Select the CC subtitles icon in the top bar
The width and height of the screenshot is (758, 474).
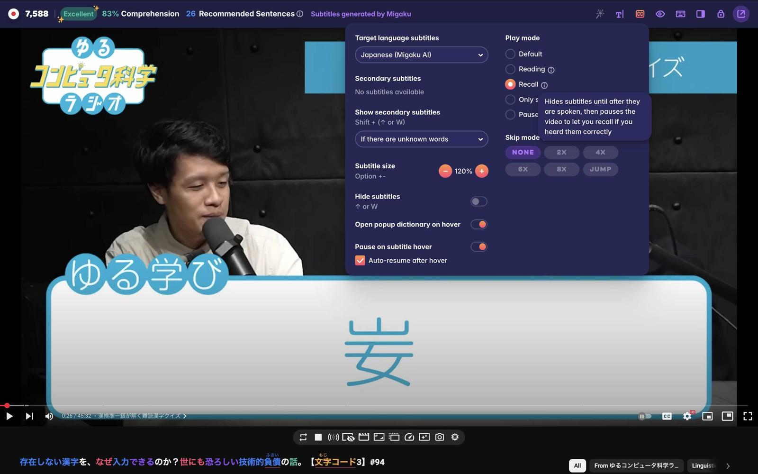(x=639, y=14)
